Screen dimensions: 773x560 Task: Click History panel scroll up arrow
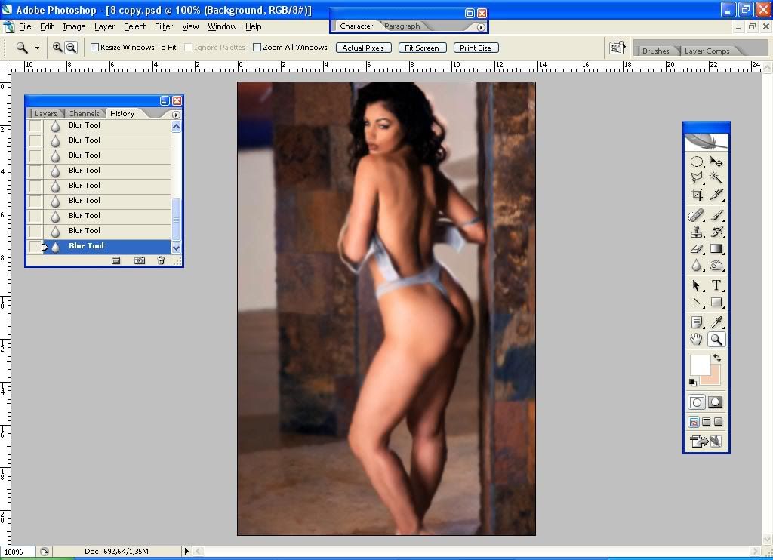[x=176, y=127]
